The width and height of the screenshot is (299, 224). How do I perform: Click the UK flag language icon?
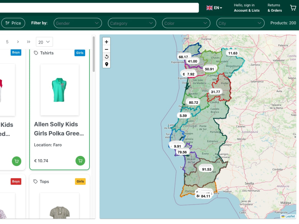pos(209,8)
